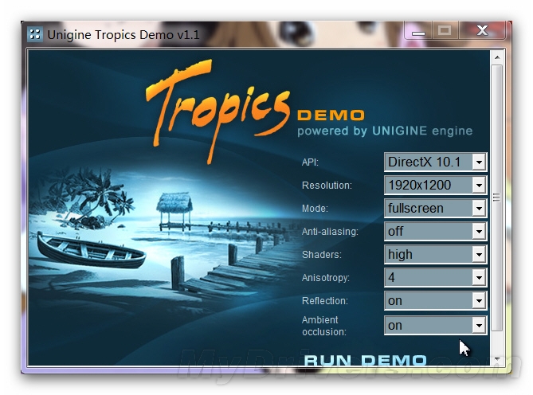Open the Reflection dropdown set to on
This screenshot has height=395, width=533.
[436, 300]
